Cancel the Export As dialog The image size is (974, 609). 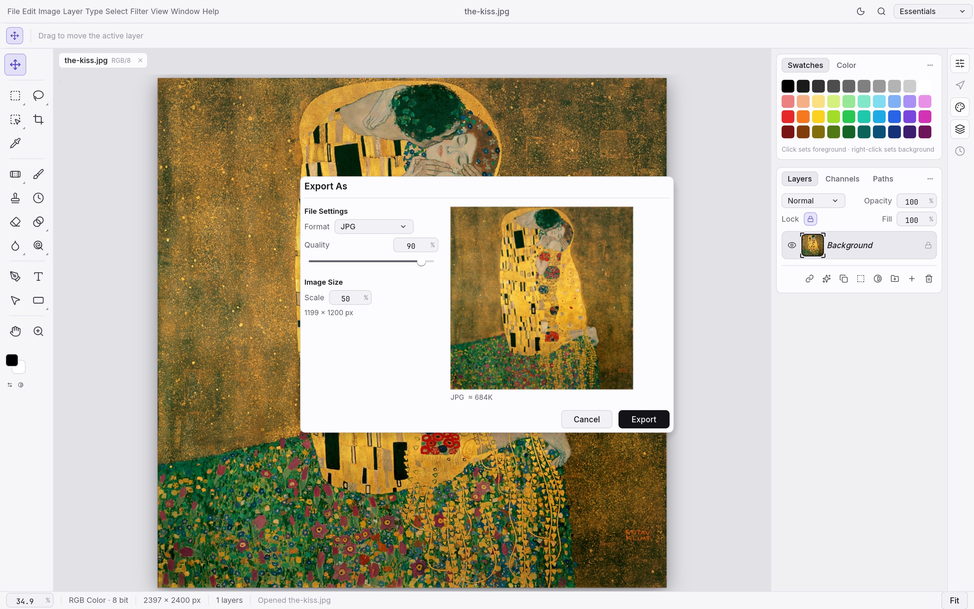[x=586, y=419]
